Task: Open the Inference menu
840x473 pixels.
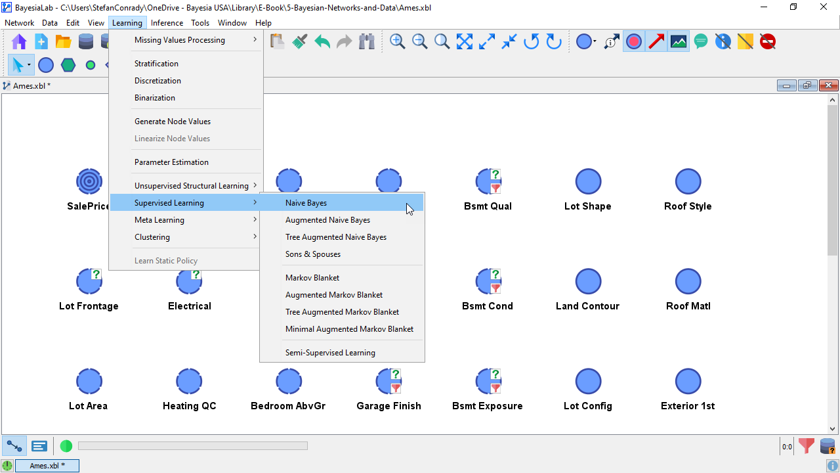Action: [167, 23]
